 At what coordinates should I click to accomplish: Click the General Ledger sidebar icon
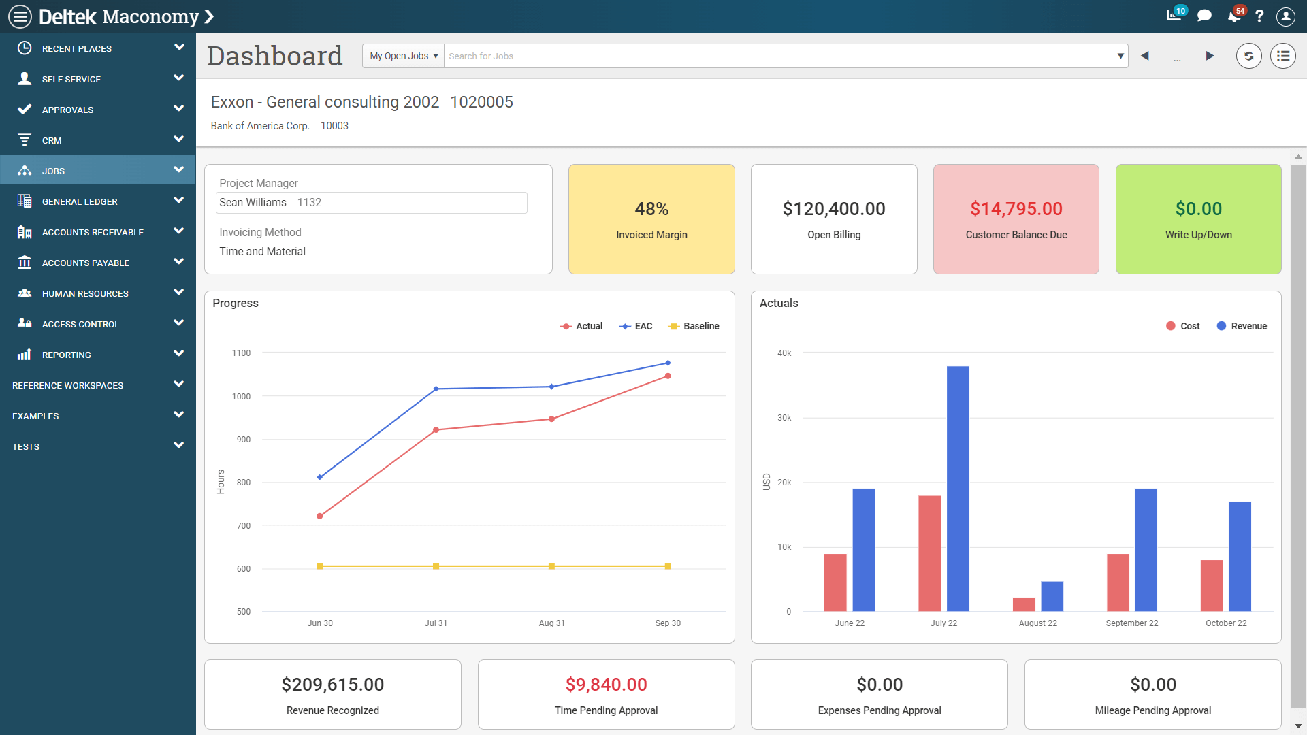(25, 201)
